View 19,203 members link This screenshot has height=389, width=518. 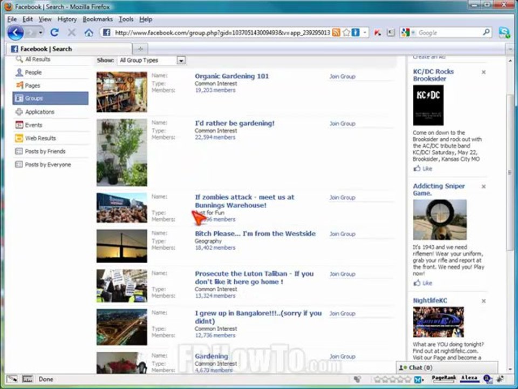(215, 90)
